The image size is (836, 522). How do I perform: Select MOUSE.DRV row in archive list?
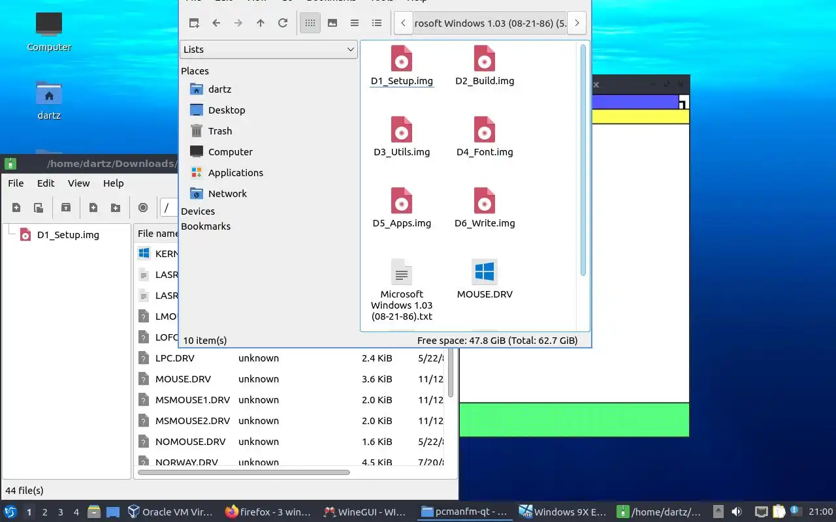coord(290,379)
